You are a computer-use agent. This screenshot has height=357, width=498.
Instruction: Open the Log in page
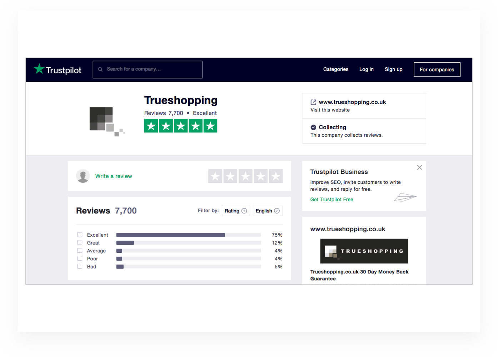tap(366, 69)
